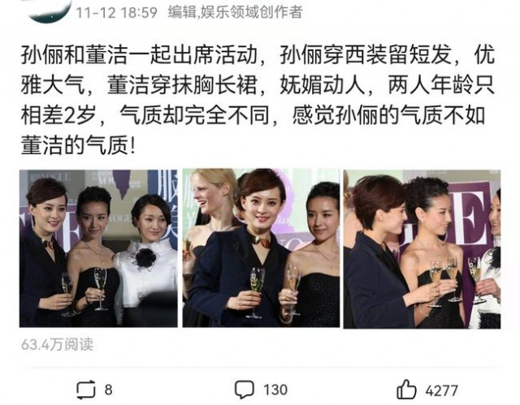Open comments via speech bubble icon

click(x=245, y=390)
